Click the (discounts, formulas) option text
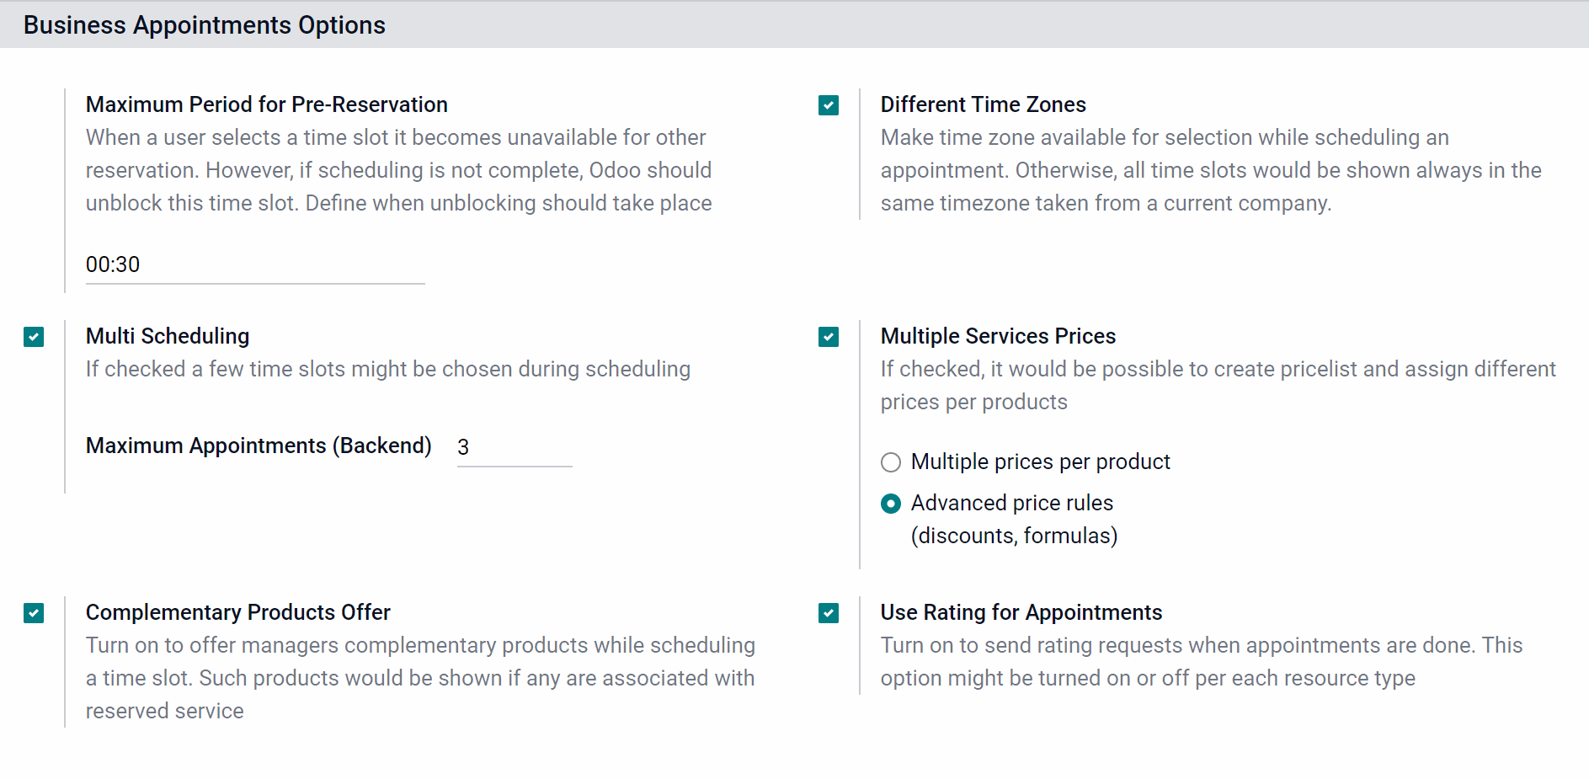Image resolution: width=1589 pixels, height=779 pixels. point(1014,536)
